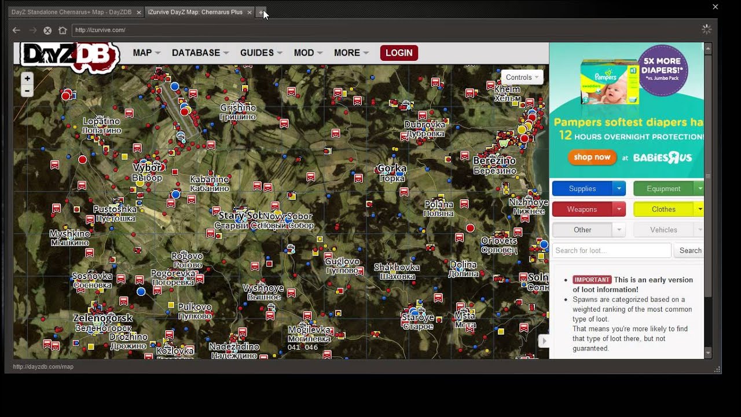The width and height of the screenshot is (741, 417).
Task: Open the MOD menu
Action: [308, 53]
